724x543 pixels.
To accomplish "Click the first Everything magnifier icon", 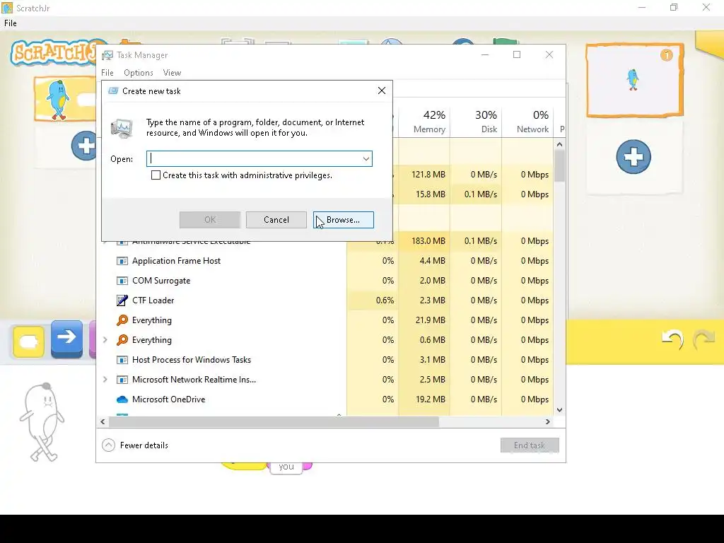I will (122, 320).
